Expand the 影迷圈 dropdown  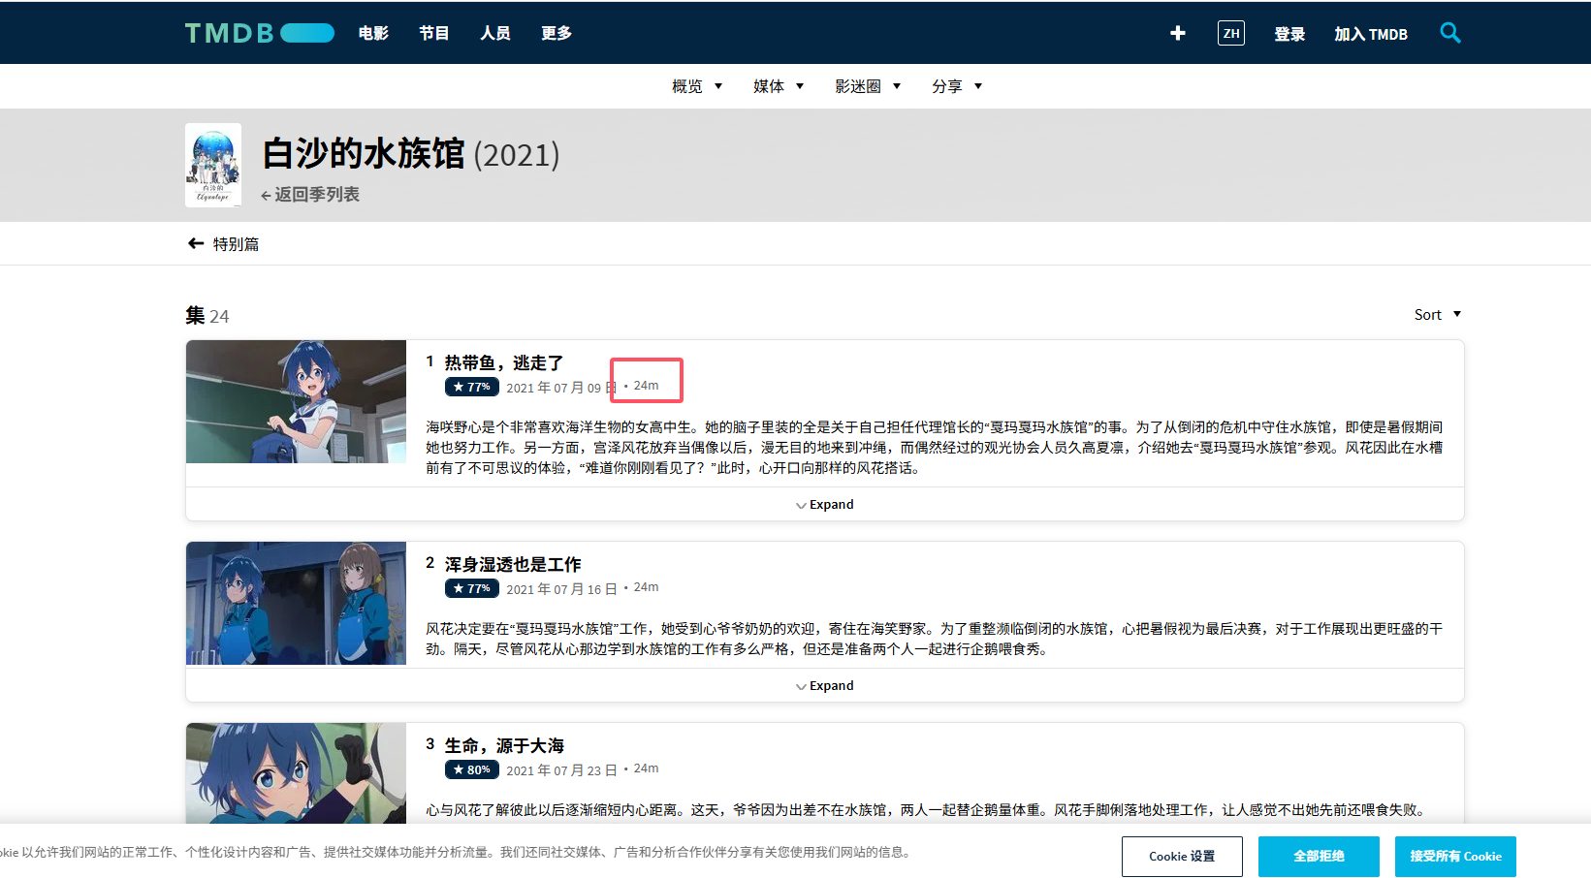pyautogui.click(x=868, y=86)
